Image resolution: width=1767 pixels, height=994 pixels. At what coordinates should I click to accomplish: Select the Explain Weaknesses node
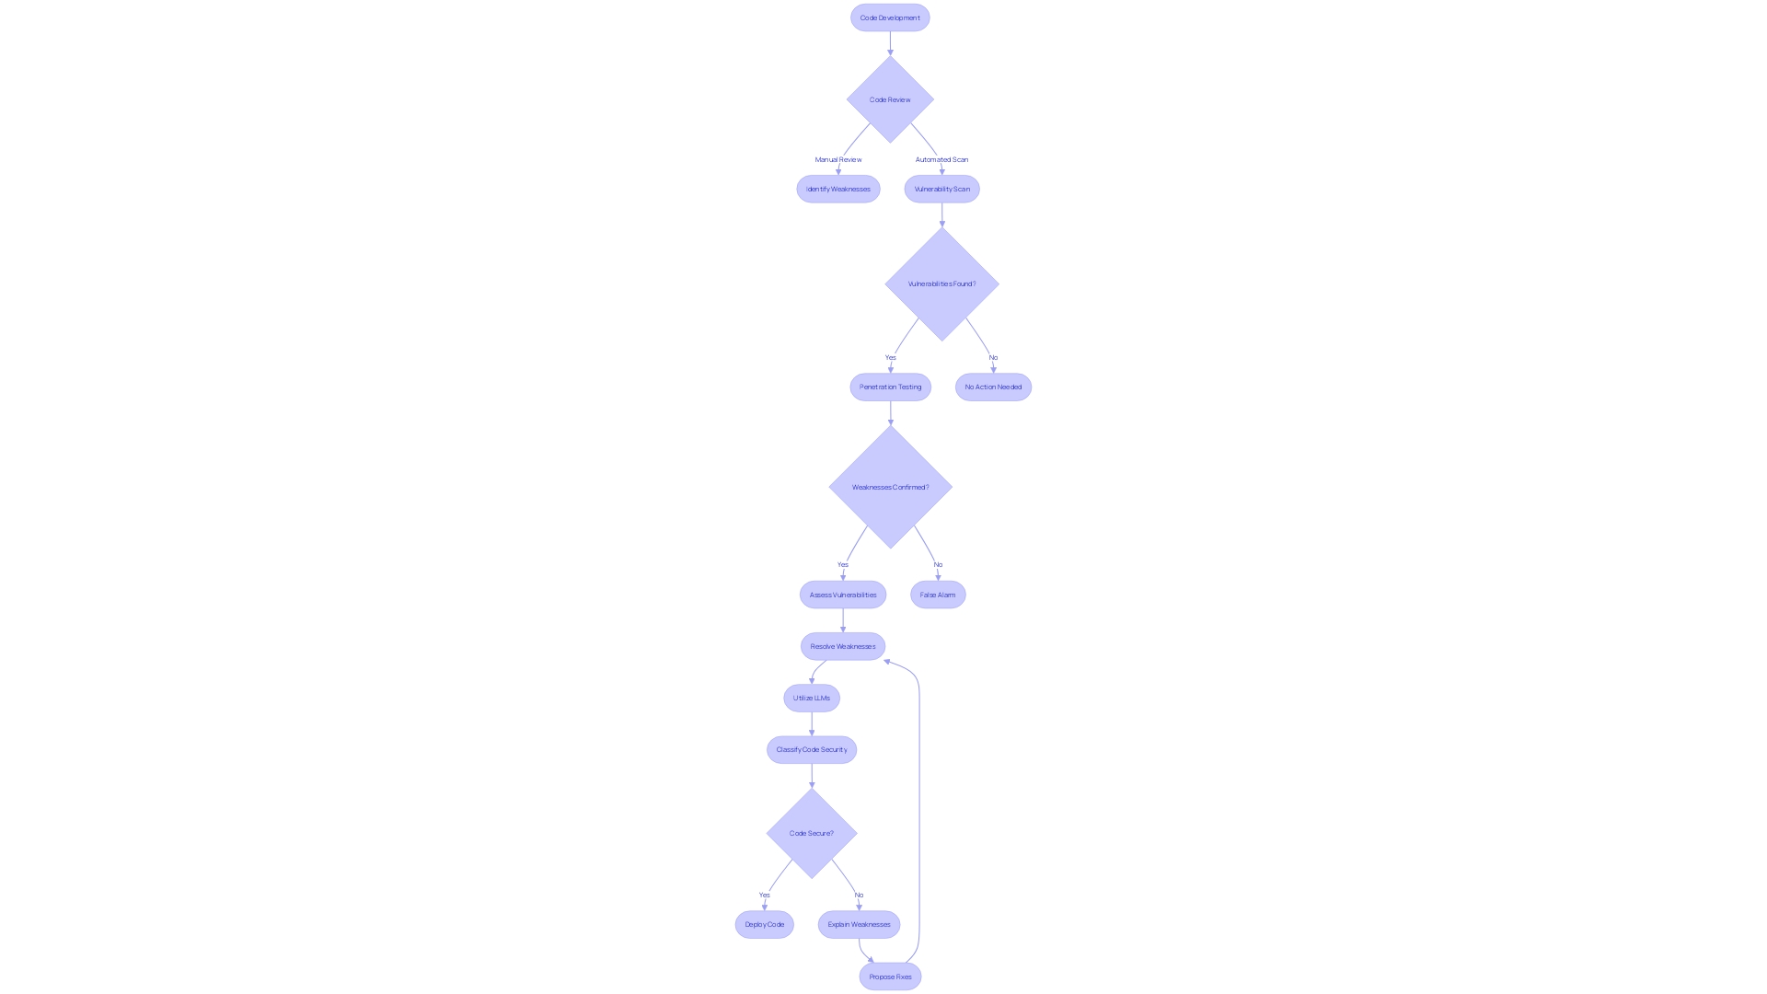858,924
